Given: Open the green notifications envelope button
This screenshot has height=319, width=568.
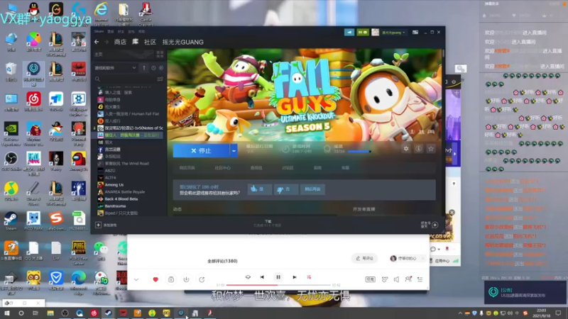Looking at the screenshot, I should coord(363,32).
